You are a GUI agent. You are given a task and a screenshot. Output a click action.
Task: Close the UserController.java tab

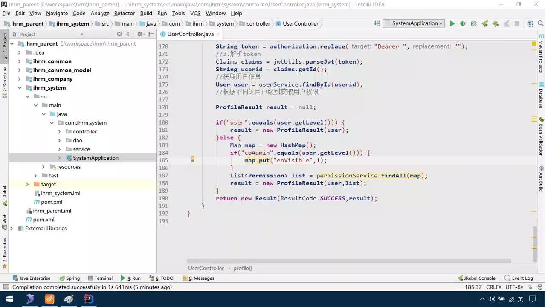218,34
